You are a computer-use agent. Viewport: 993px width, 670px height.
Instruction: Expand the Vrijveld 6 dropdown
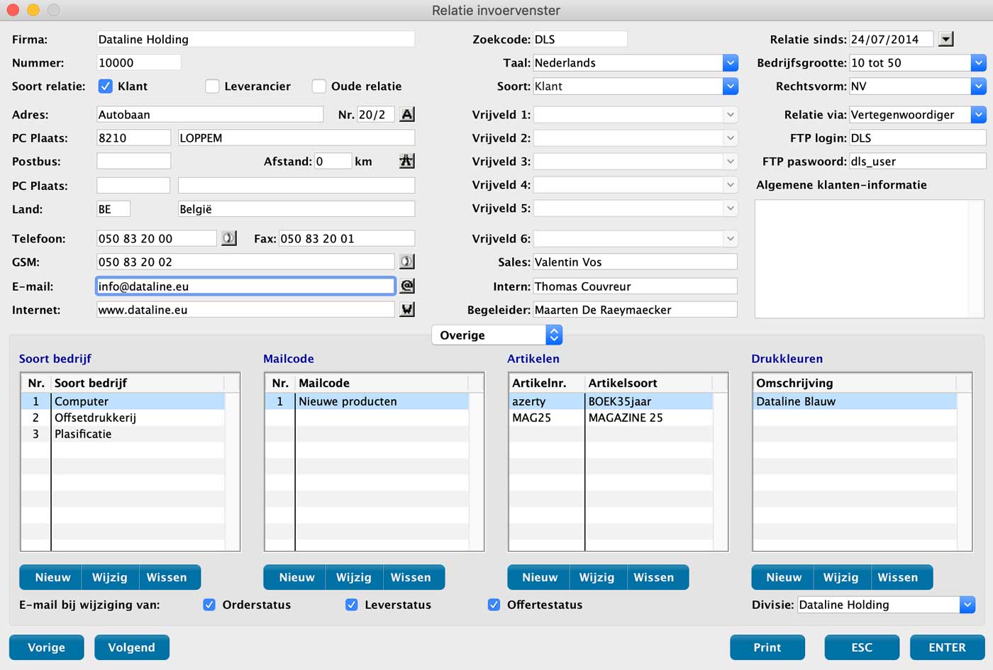(731, 238)
